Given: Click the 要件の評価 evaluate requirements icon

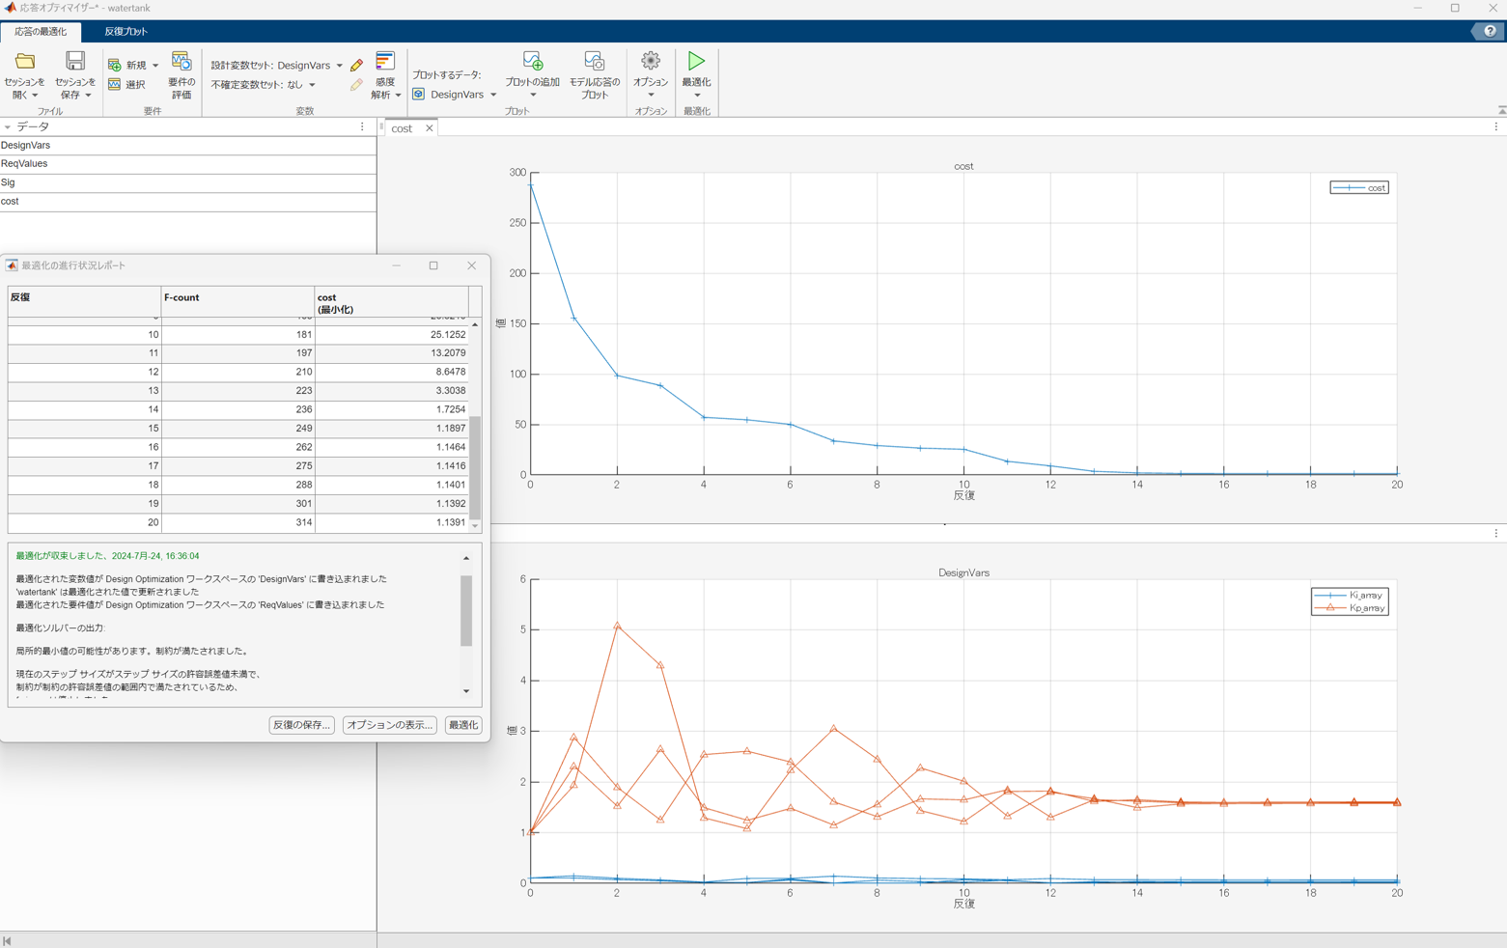Looking at the screenshot, I should [181, 62].
